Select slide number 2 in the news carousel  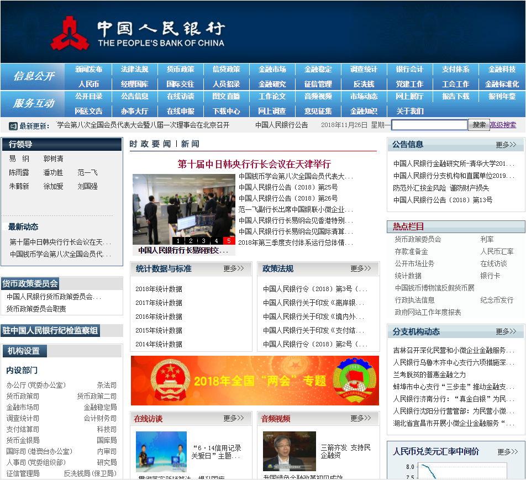pos(191,240)
